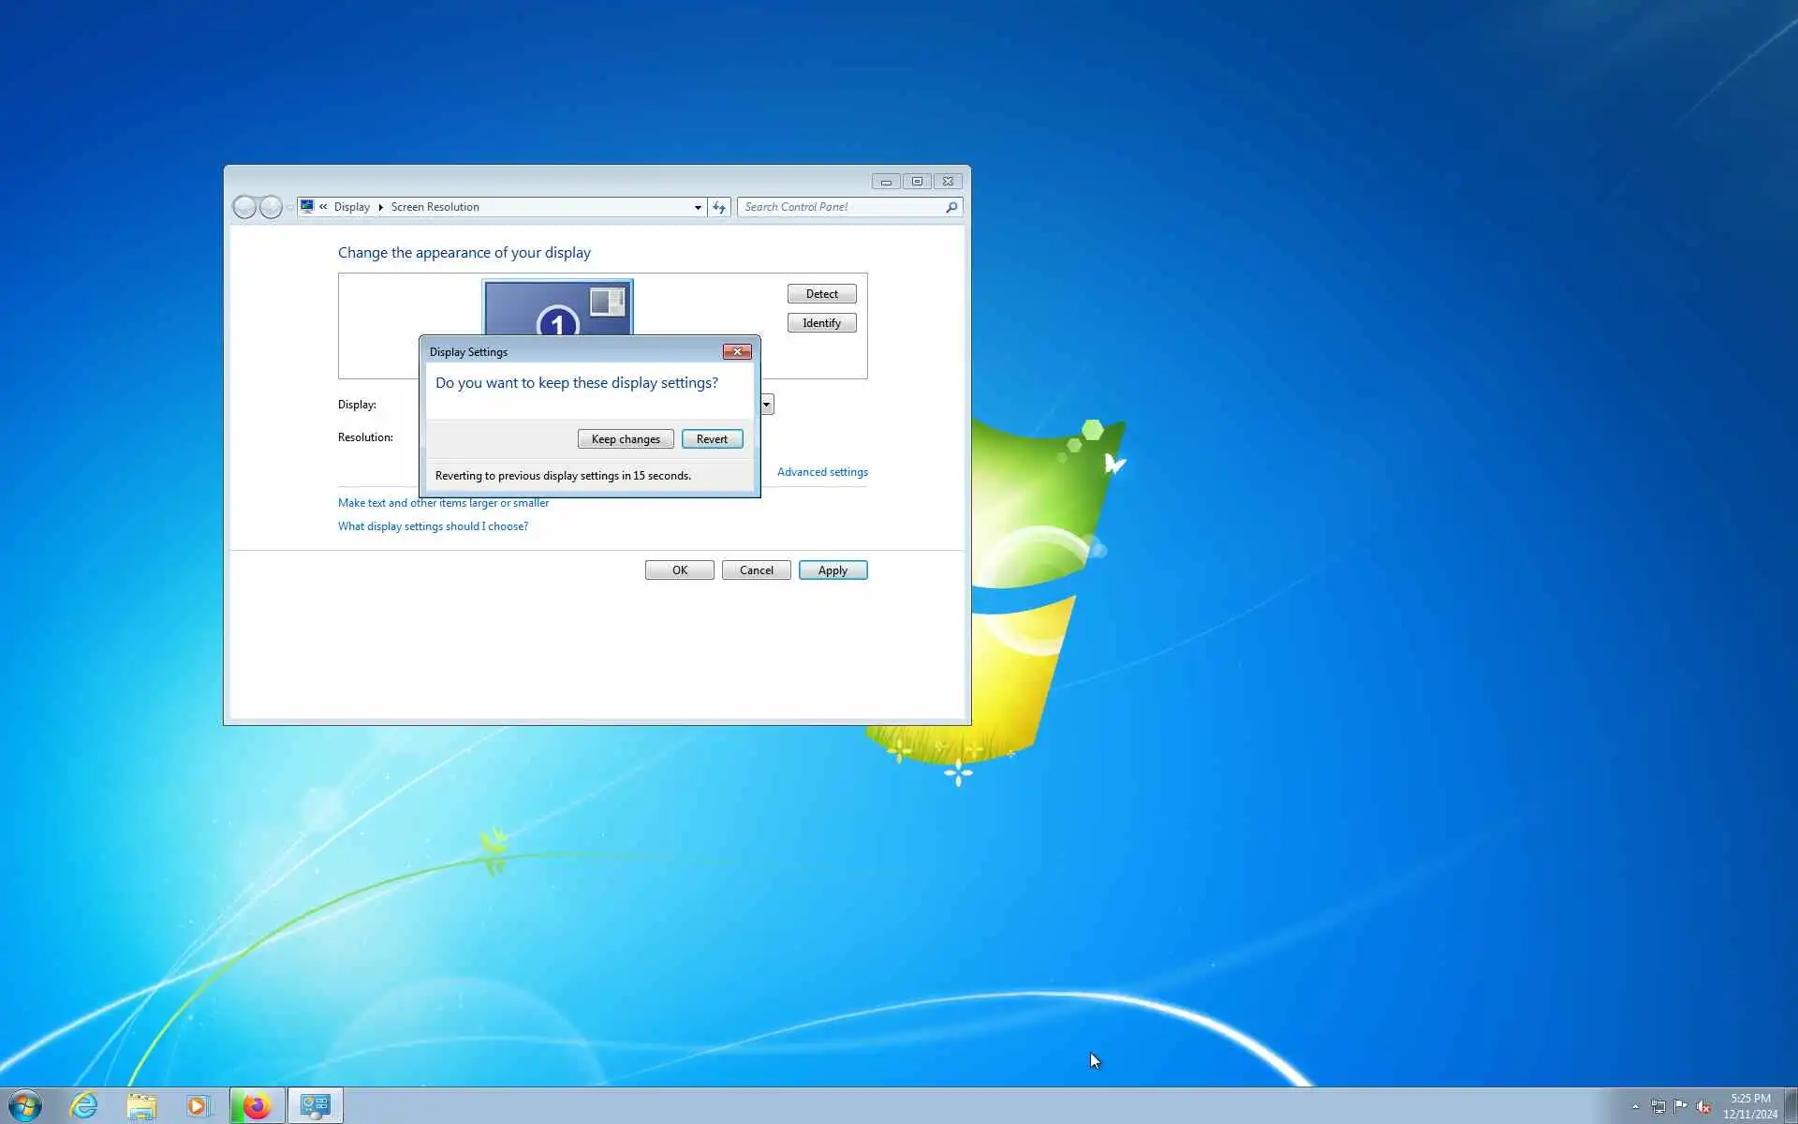Image resolution: width=1798 pixels, height=1124 pixels.
Task: Click the search magnifier icon
Action: point(951,207)
